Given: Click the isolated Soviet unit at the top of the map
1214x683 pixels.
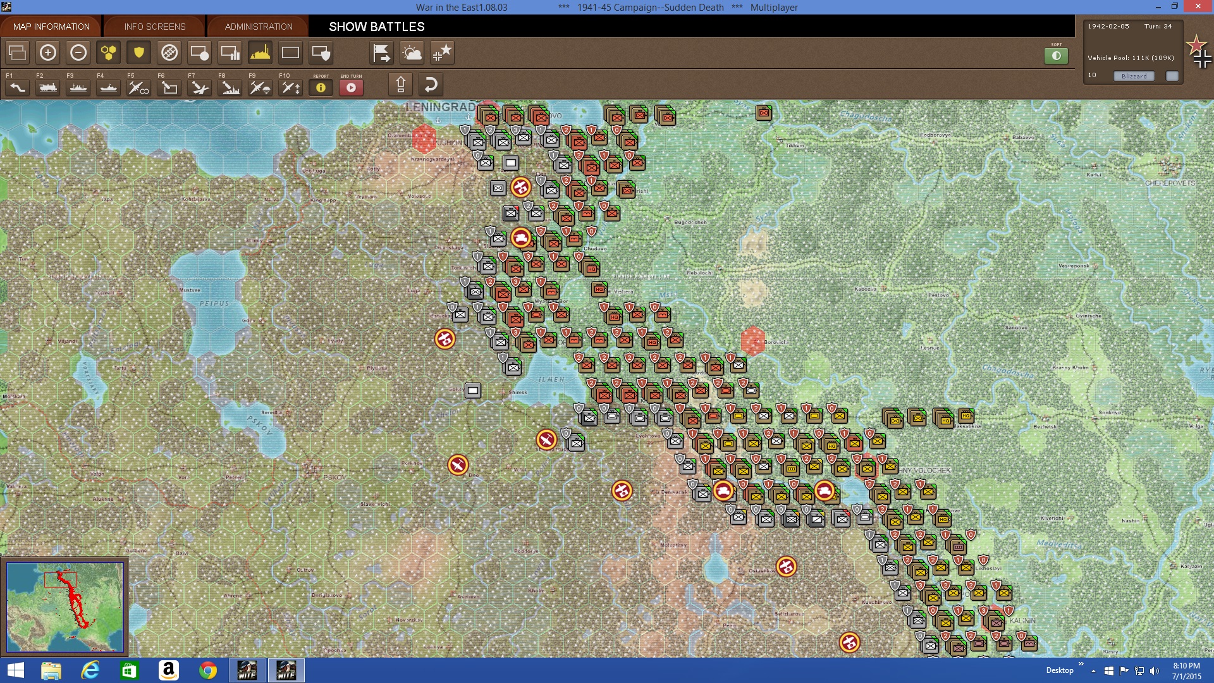Looking at the screenshot, I should [x=764, y=113].
